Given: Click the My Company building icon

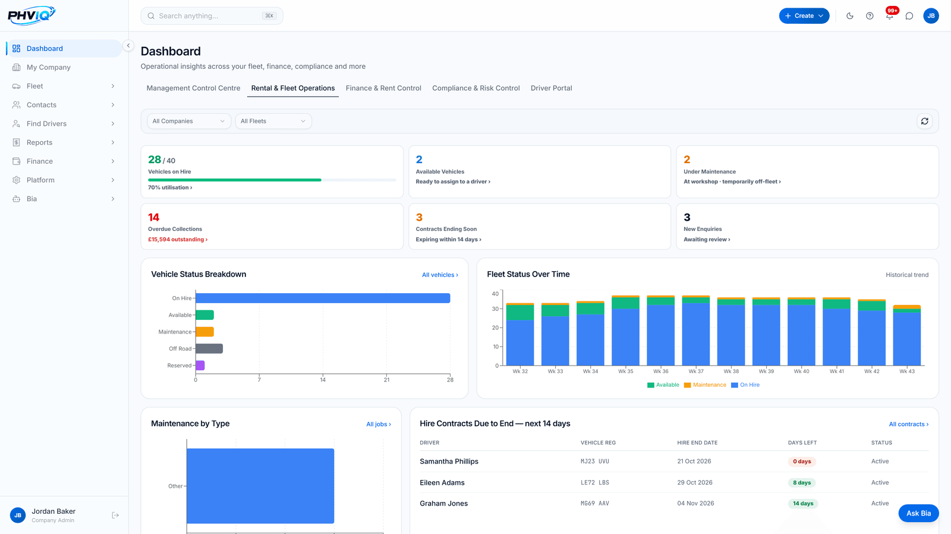Looking at the screenshot, I should tap(16, 68).
